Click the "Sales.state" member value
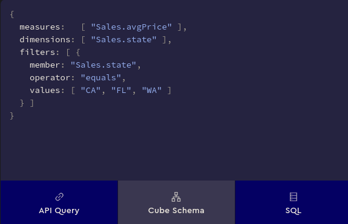348x224 pixels. click(x=103, y=65)
